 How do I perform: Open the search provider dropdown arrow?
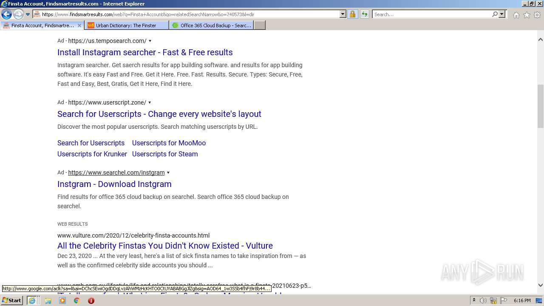[502, 14]
